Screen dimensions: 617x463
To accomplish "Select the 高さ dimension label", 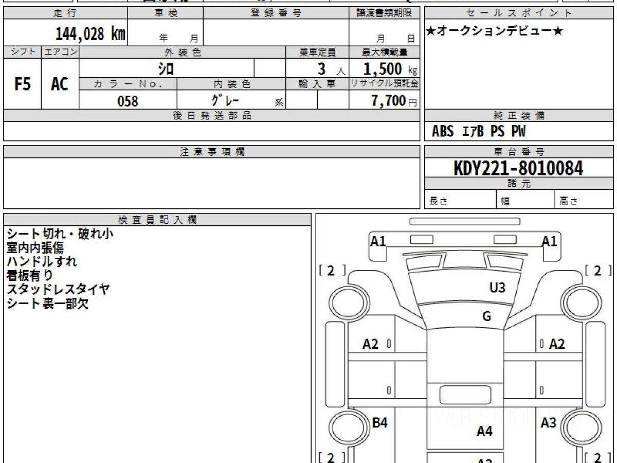I will point(569,202).
